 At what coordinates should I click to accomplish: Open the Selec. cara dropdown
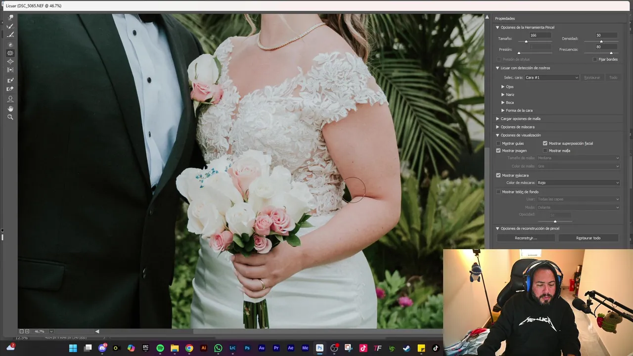[x=551, y=78]
